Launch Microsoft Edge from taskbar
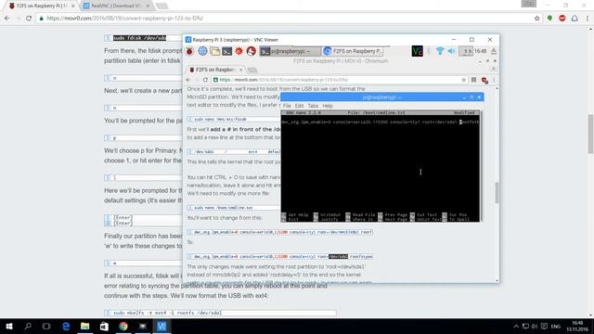The height and width of the screenshot is (334, 594). click(66, 326)
